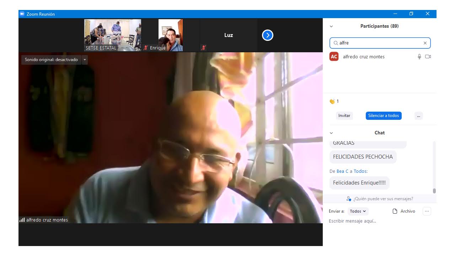Click search magnifier icon in participants field
Screen dimensions: 455x256
coord(336,43)
